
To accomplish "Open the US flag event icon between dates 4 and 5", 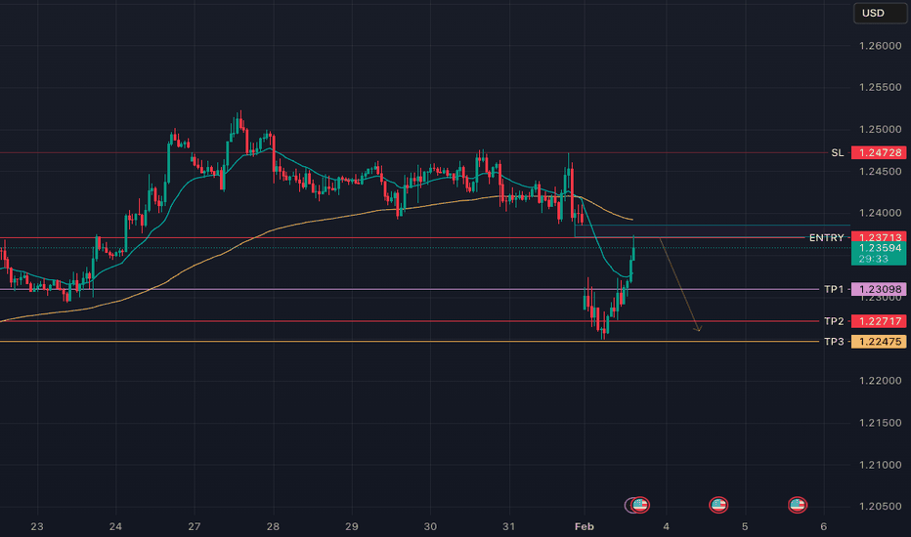I will [x=718, y=505].
